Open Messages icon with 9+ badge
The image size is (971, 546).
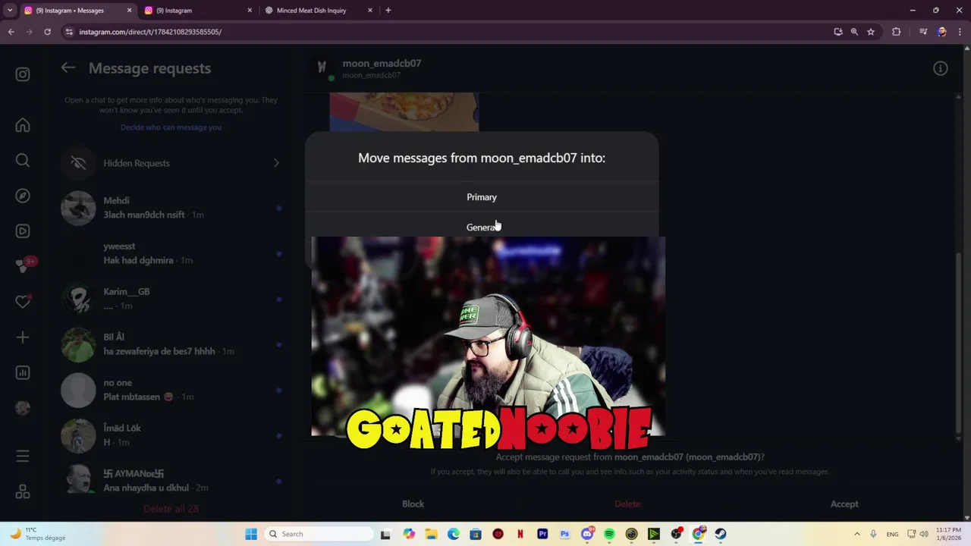coord(23,265)
